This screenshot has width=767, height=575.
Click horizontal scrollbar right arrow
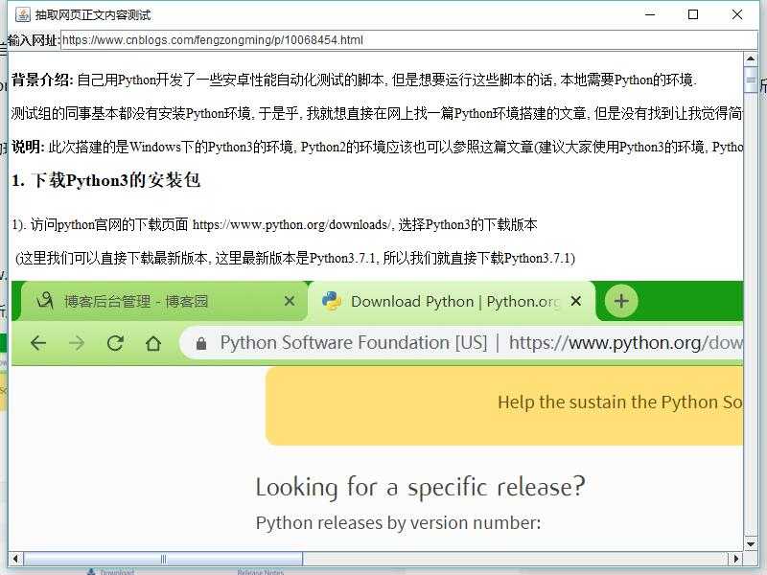[735, 558]
